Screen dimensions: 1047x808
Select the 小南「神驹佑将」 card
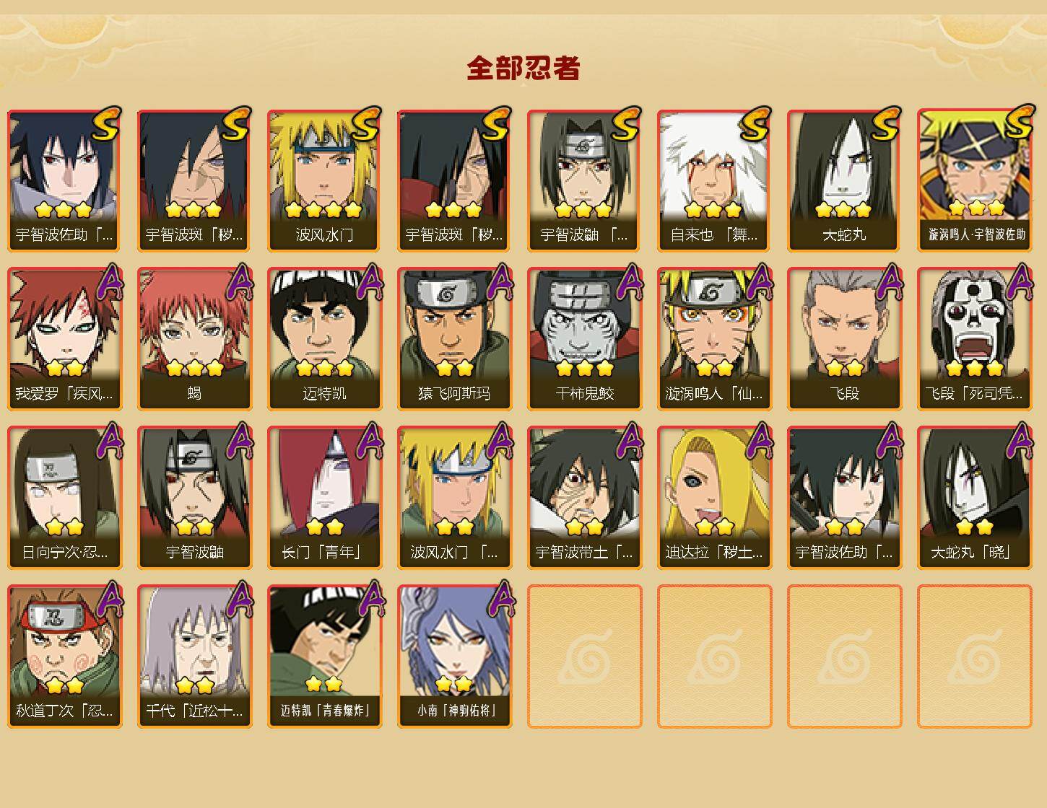[455, 656]
